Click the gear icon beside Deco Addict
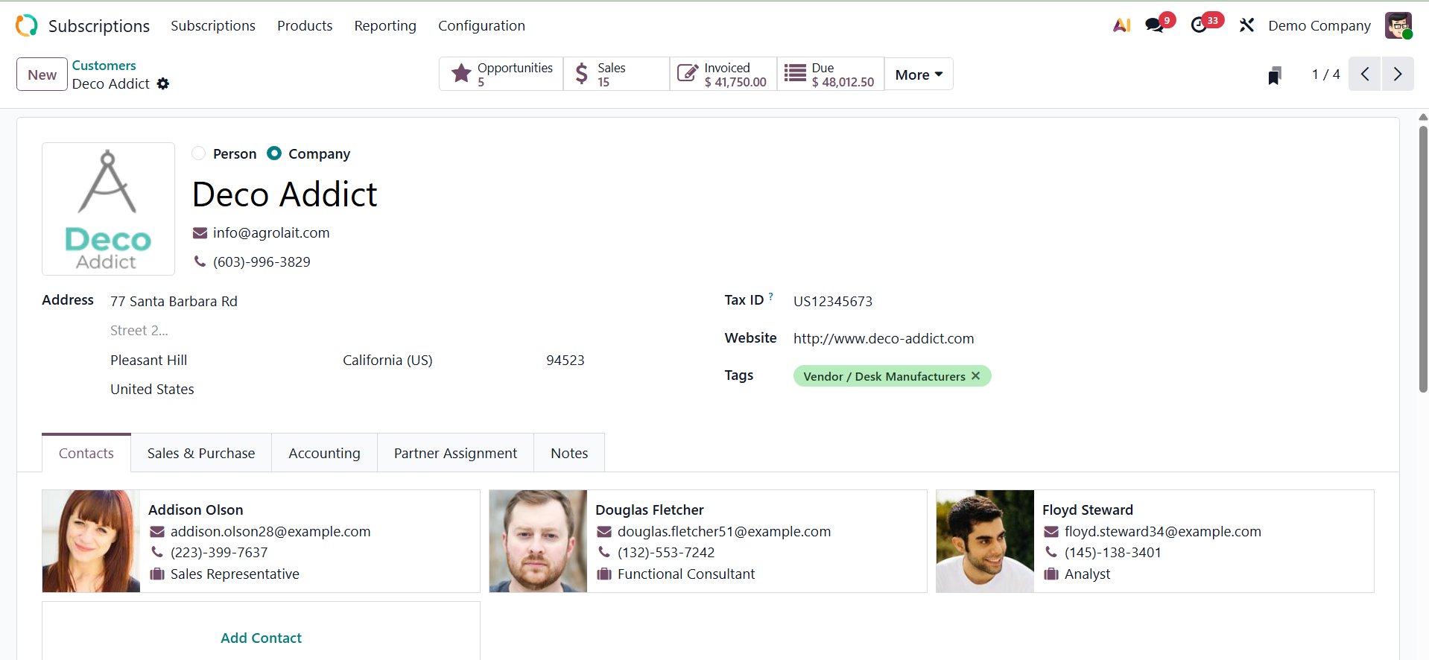Image resolution: width=1429 pixels, height=660 pixels. 163,84
